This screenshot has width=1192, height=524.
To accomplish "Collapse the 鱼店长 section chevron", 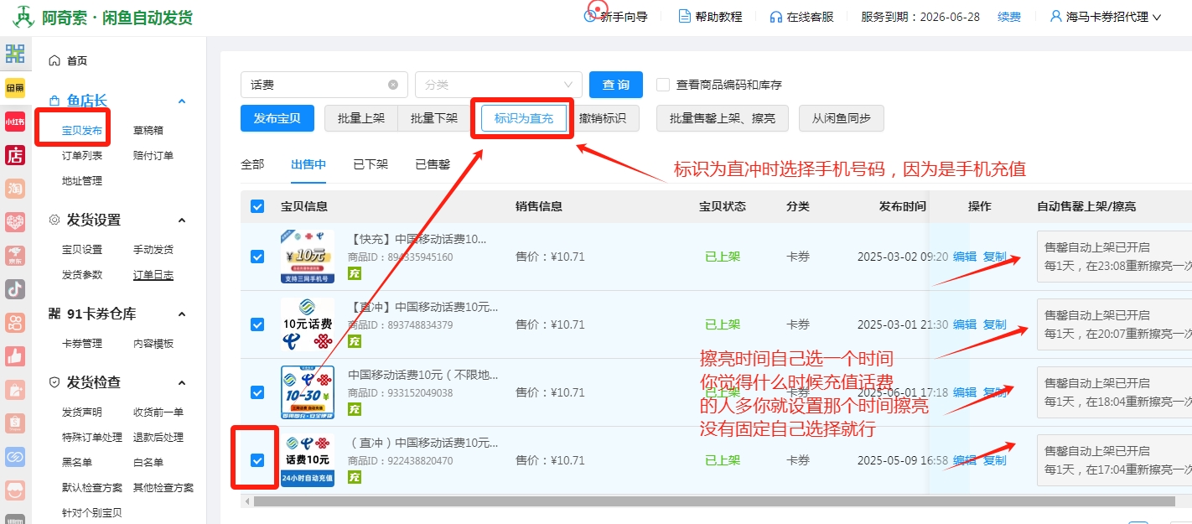I will tap(182, 101).
